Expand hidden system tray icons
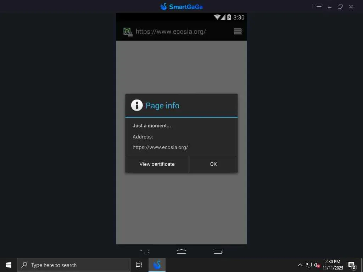The height and width of the screenshot is (272, 363). [x=300, y=265]
